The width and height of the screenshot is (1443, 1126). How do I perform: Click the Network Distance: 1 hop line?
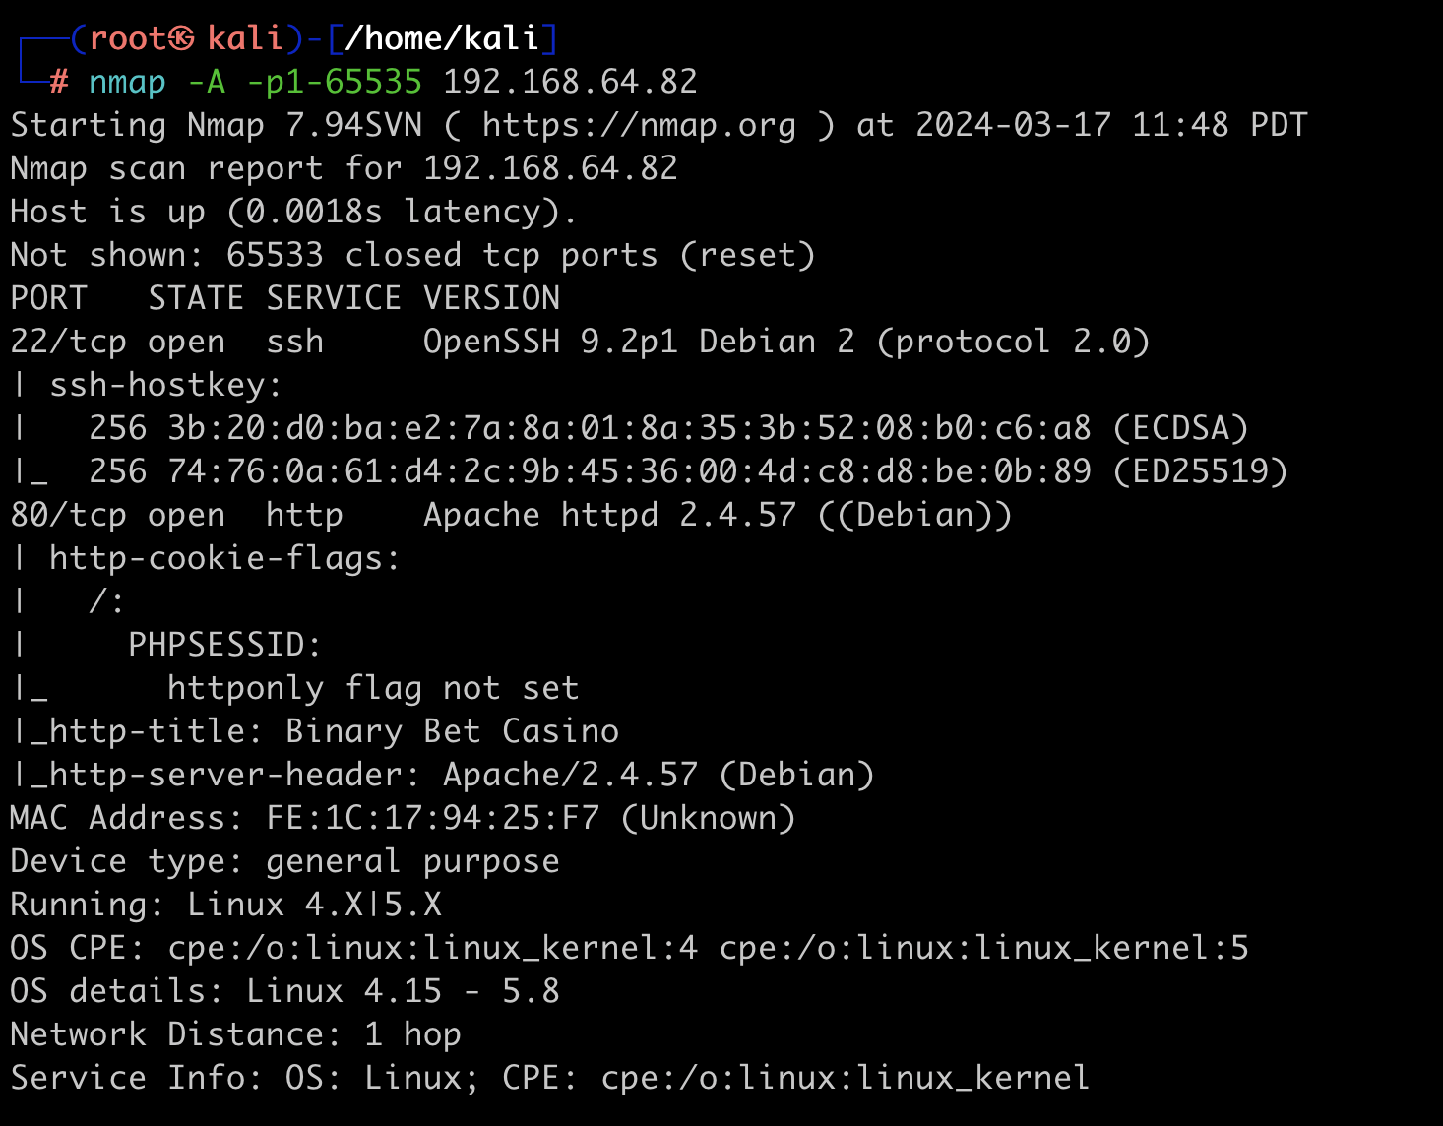[235, 1034]
